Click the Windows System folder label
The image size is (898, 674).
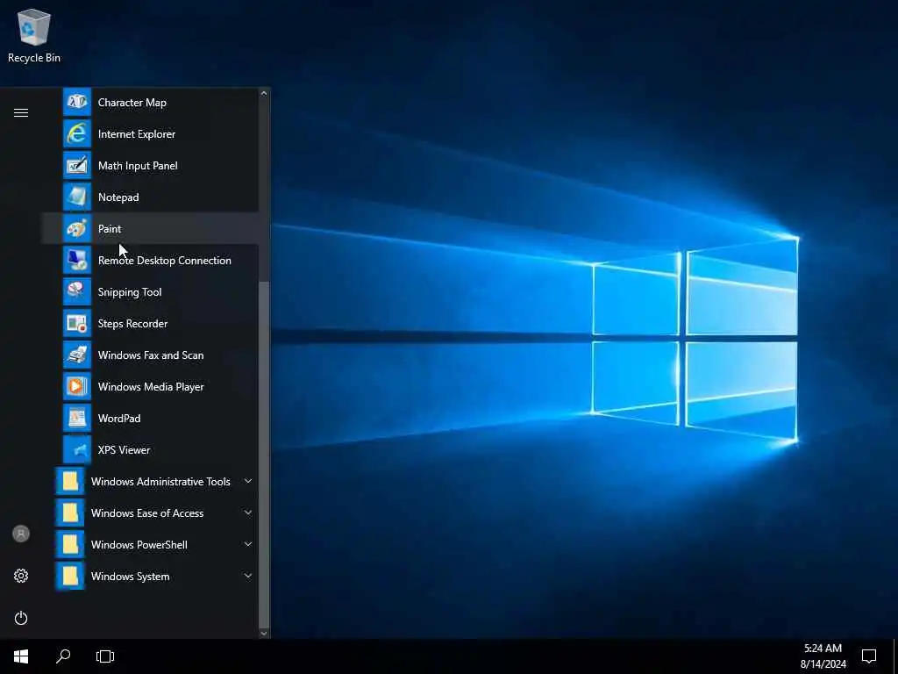(131, 577)
